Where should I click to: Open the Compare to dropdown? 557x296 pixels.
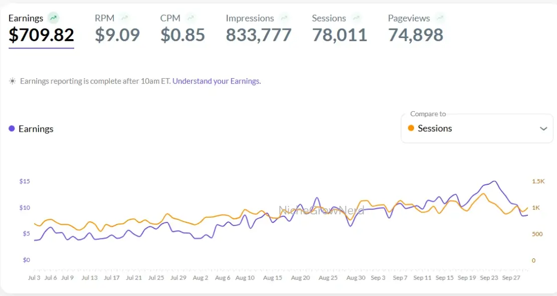(x=476, y=129)
